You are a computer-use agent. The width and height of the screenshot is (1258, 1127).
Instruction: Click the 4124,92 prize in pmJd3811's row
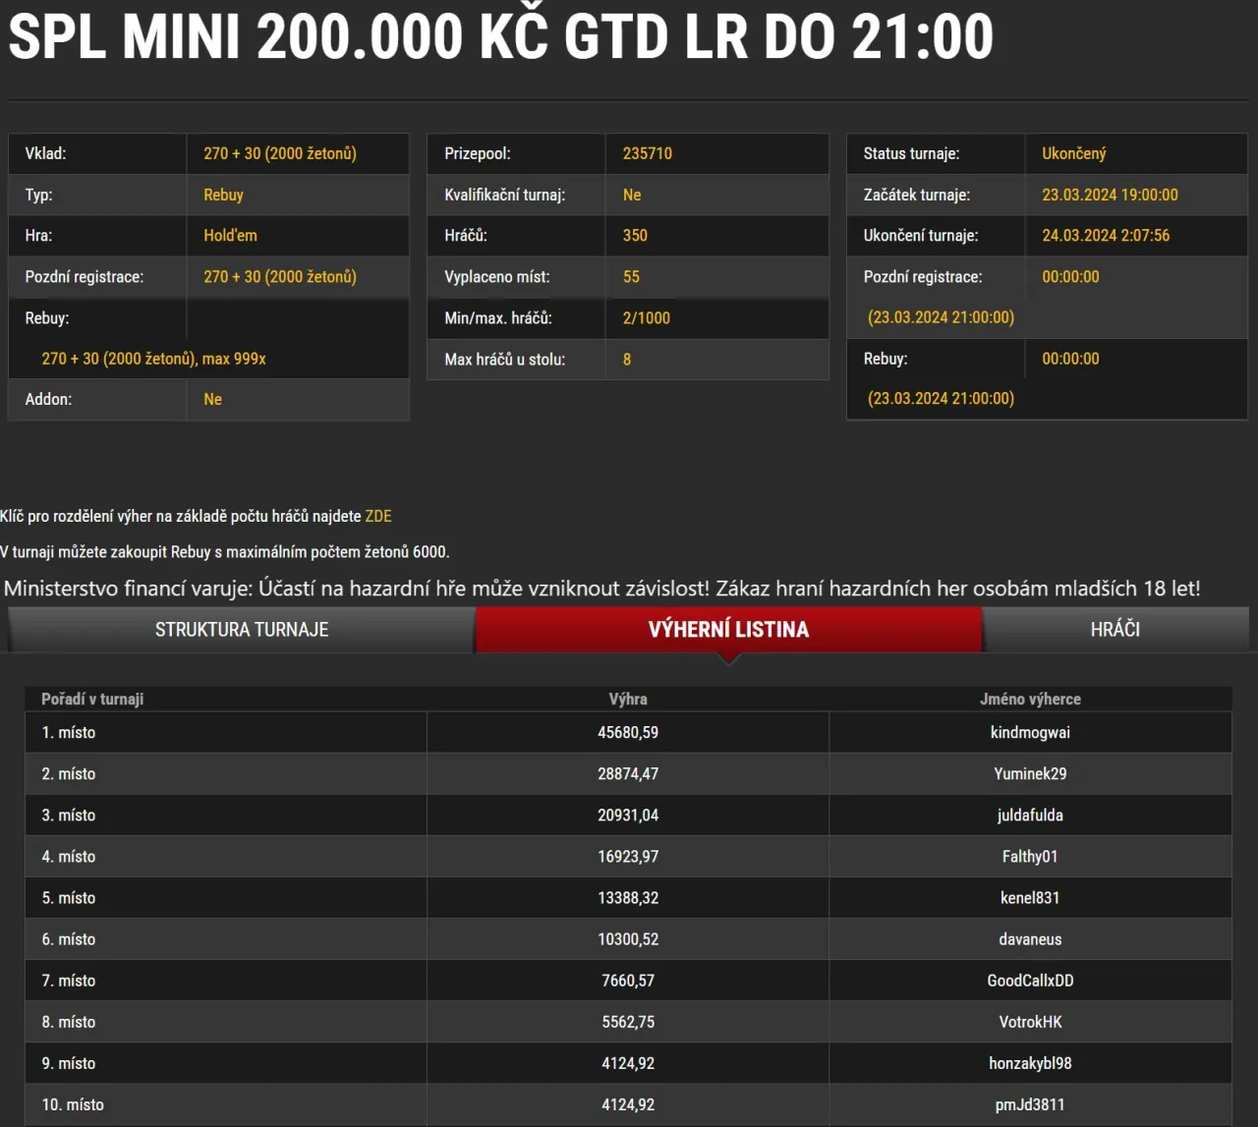coord(628,1104)
